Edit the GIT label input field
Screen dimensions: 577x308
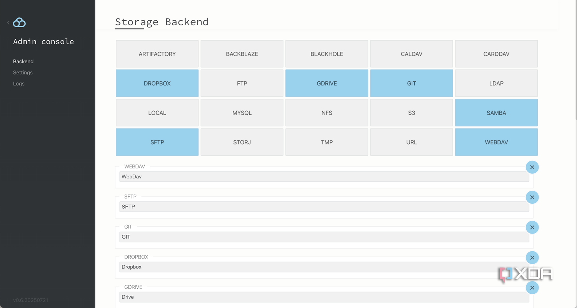coord(324,237)
